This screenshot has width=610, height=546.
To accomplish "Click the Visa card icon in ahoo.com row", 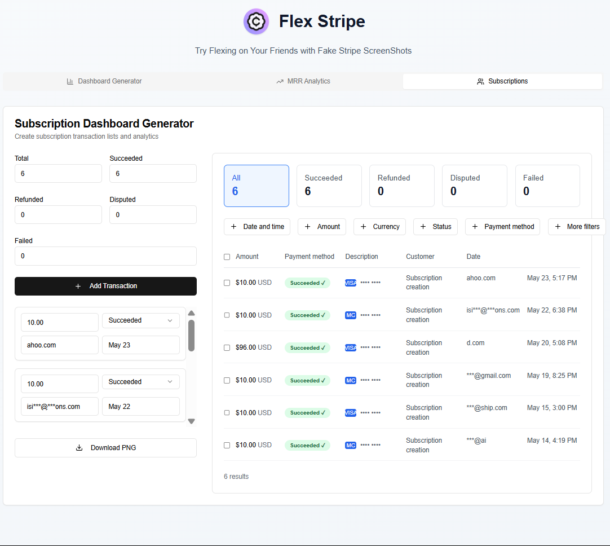I will pyautogui.click(x=351, y=283).
